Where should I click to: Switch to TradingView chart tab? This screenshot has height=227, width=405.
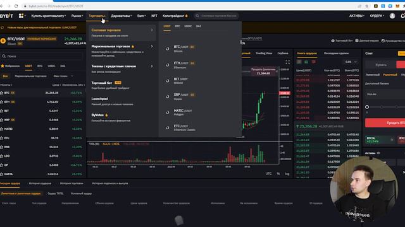[x=264, y=53]
